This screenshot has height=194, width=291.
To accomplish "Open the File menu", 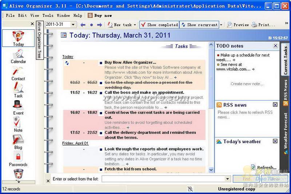I will (10, 15).
